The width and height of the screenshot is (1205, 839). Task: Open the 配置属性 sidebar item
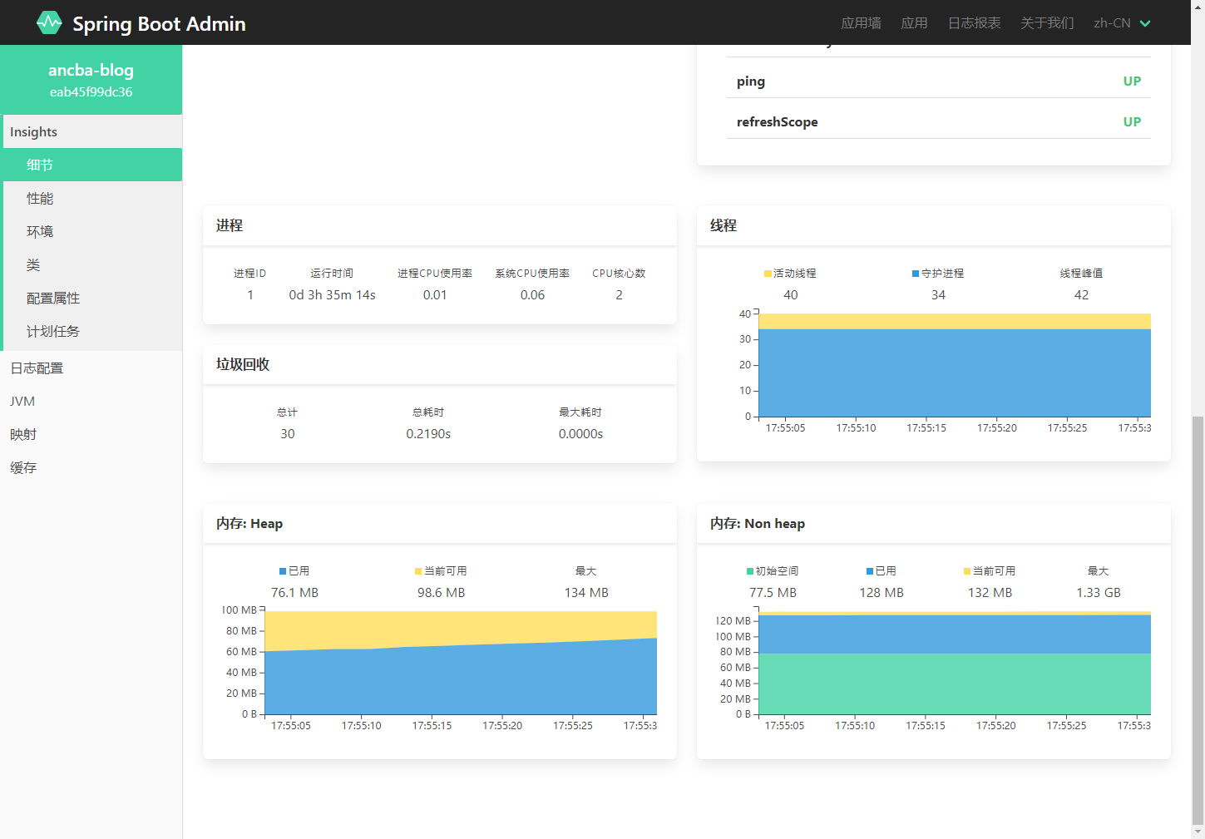[91, 298]
